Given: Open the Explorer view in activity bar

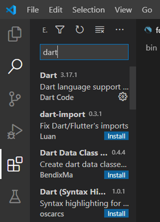Looking at the screenshot, I should 15,34.
